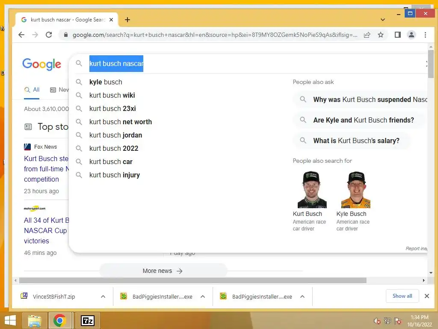Click the More news button
The image size is (438, 329).
click(x=163, y=271)
